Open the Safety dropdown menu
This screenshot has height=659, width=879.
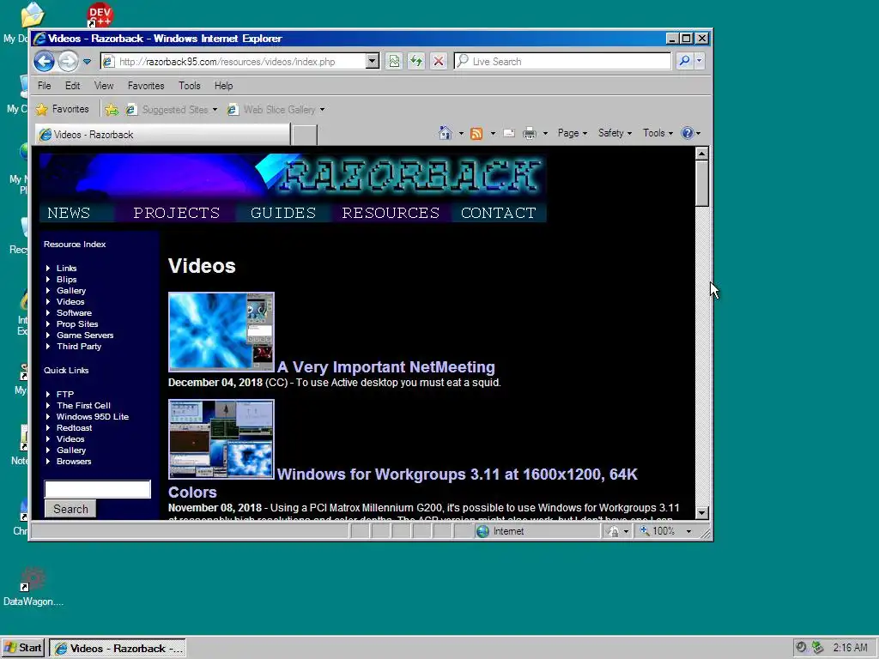tap(615, 133)
